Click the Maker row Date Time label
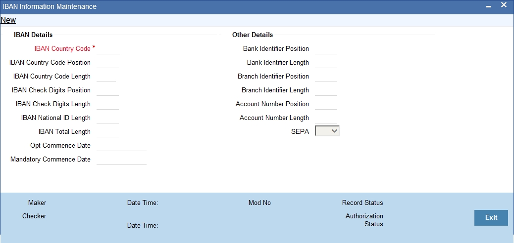514x243 pixels. [x=143, y=203]
